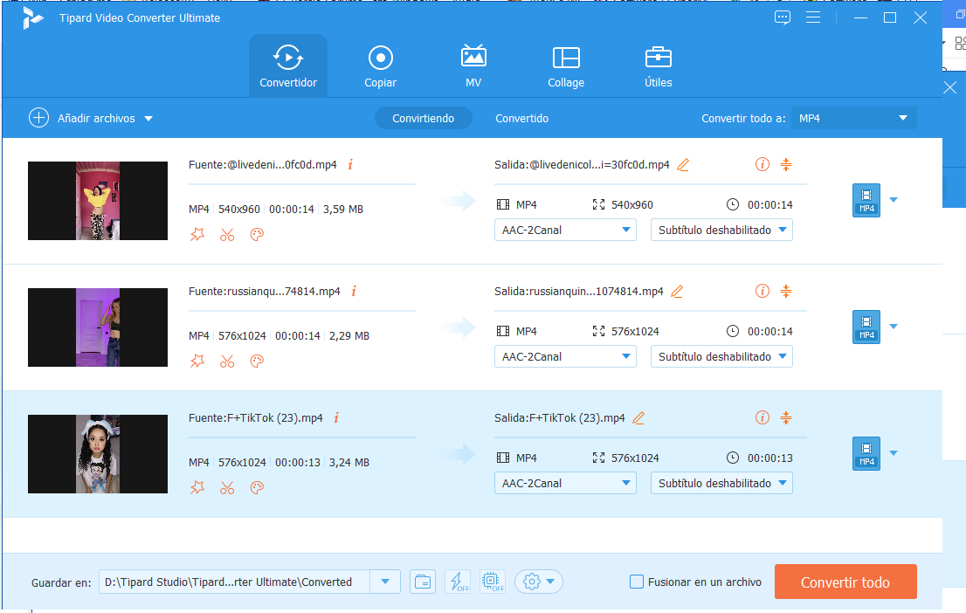Screen dimensions: 966x613
Task: Open the palette effects tool for F+TikTok (23)
Action: click(x=257, y=488)
